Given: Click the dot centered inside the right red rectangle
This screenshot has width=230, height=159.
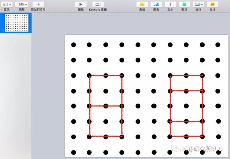Looking at the screenshot, I should (186, 106).
